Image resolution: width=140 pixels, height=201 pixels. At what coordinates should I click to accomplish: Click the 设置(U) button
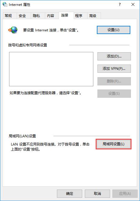pos(114,30)
